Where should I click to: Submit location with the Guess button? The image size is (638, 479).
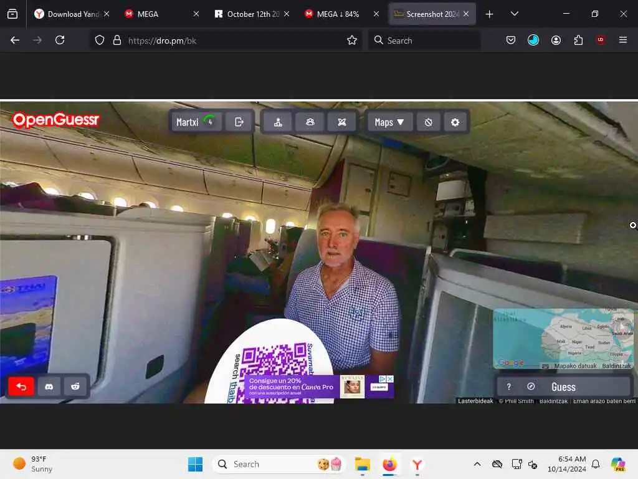pos(563,387)
